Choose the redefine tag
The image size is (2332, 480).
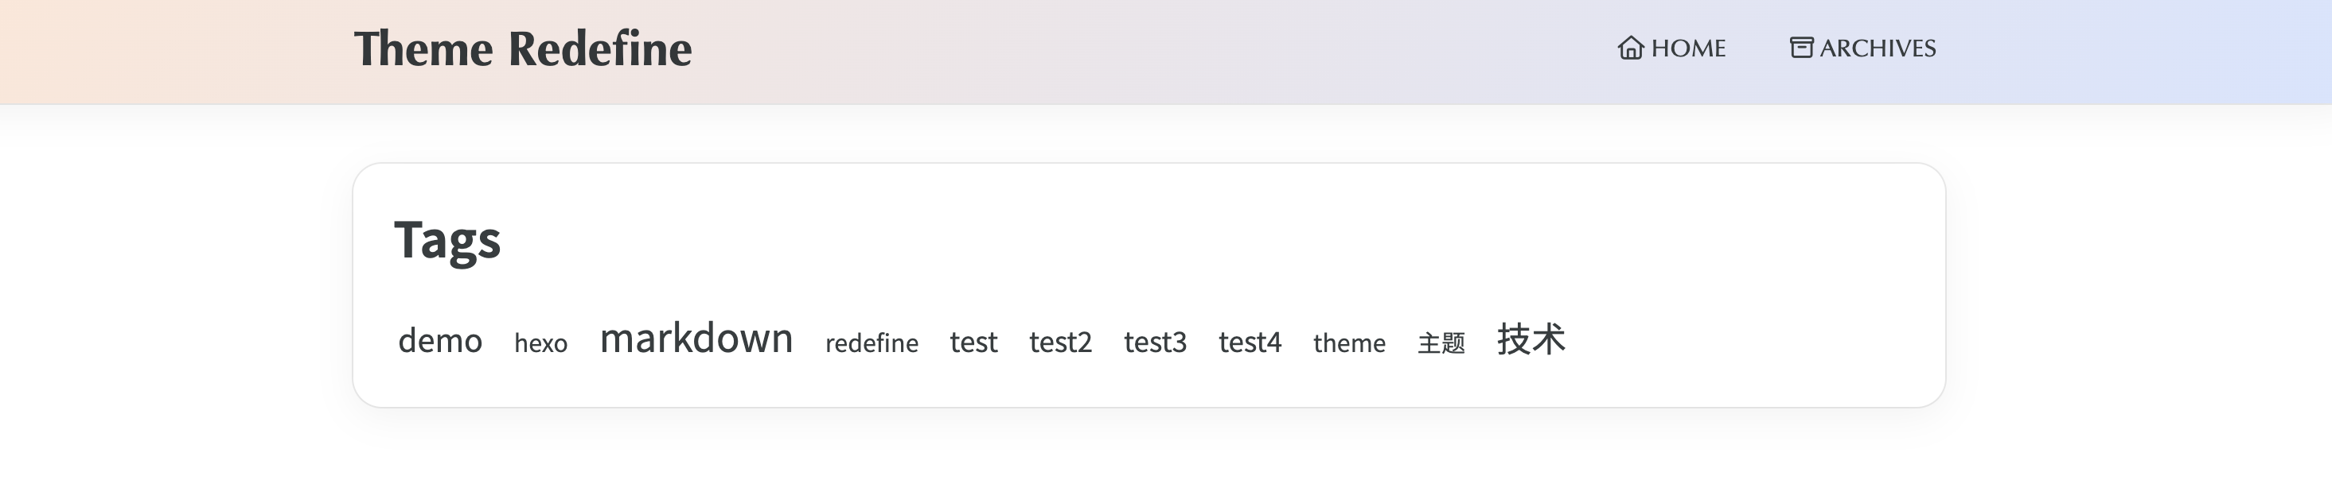pyautogui.click(x=871, y=343)
